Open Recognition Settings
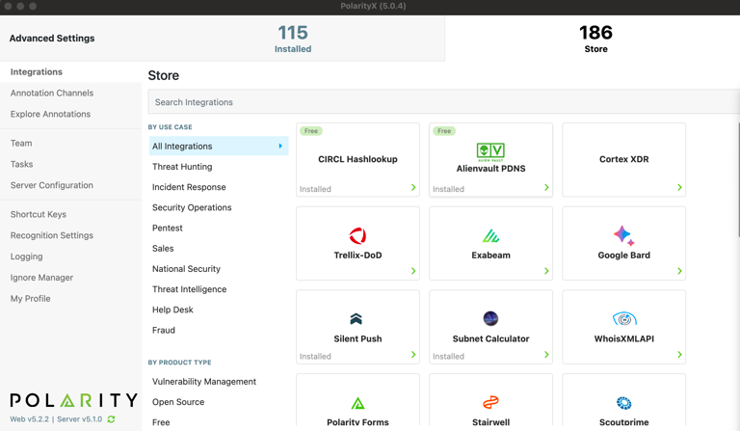Image resolution: width=740 pixels, height=431 pixels. 52,235
